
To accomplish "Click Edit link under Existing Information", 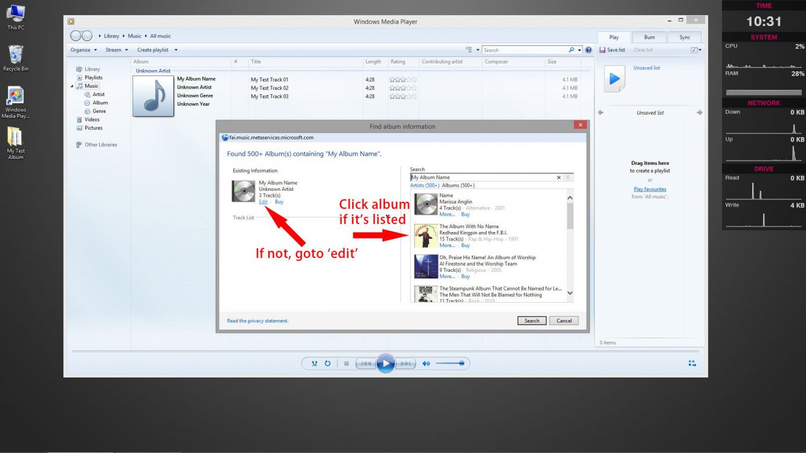I will [263, 202].
